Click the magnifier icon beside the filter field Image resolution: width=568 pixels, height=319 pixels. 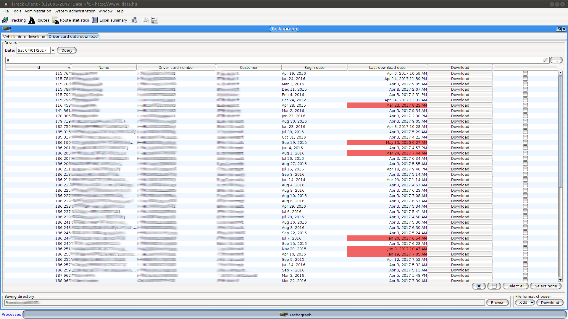[x=546, y=60]
